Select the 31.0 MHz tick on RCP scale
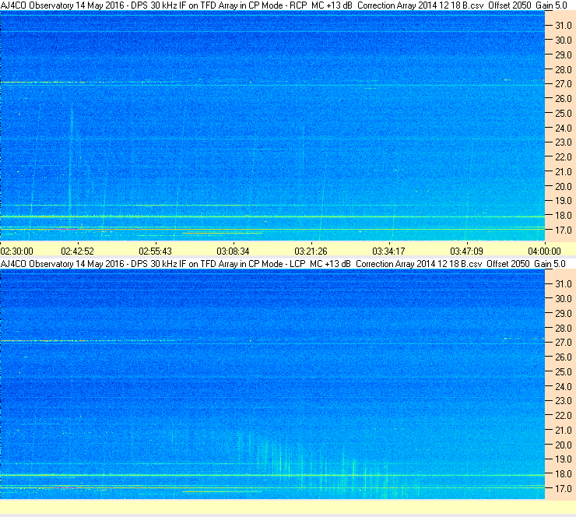Image resolution: width=576 pixels, height=517 pixels. (563, 26)
